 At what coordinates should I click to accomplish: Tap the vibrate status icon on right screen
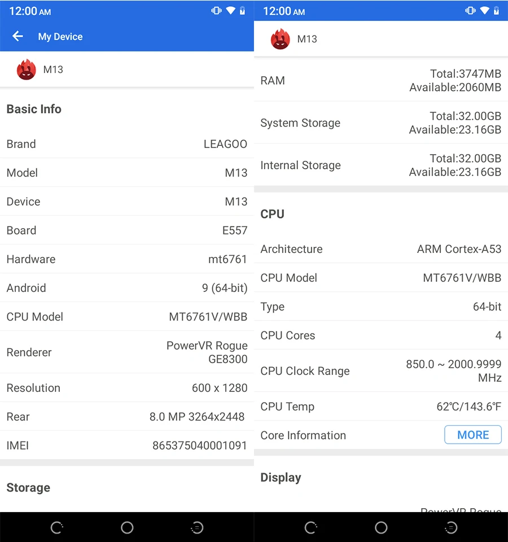(471, 11)
